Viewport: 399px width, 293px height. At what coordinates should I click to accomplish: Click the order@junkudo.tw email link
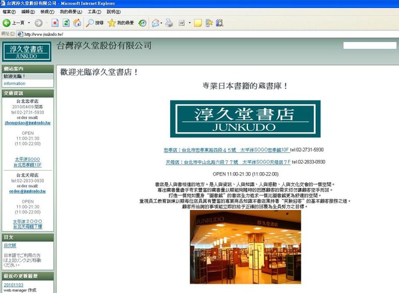(x=27, y=191)
